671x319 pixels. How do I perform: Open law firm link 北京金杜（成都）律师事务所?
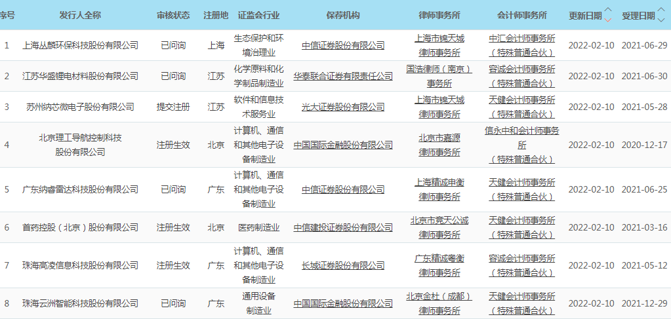click(x=439, y=303)
